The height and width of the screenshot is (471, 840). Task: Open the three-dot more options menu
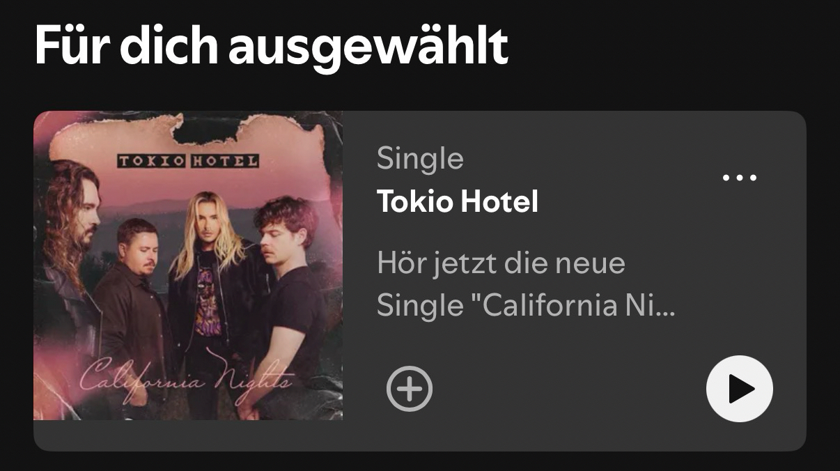click(740, 178)
